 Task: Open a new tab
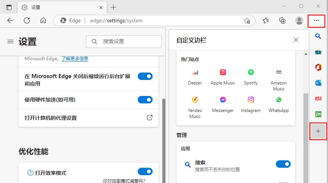(x=114, y=7)
